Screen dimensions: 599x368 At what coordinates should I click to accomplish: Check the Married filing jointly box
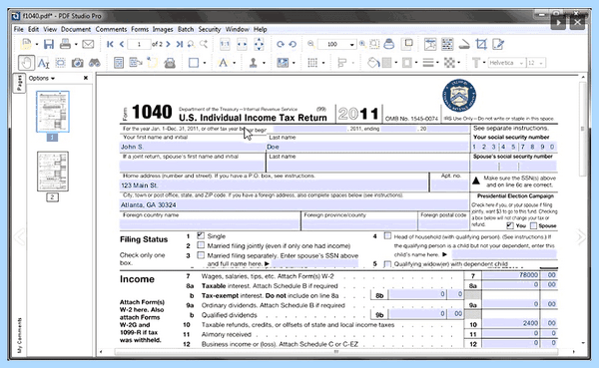[x=201, y=245]
